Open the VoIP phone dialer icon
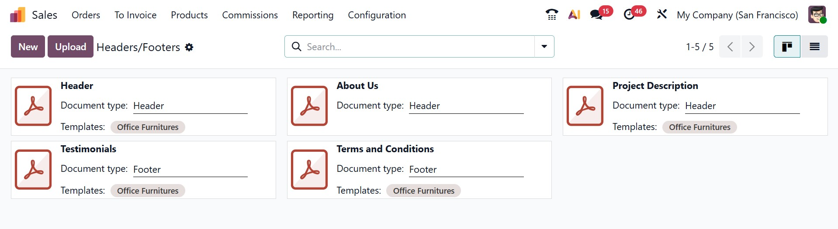The image size is (838, 229). pos(552,15)
